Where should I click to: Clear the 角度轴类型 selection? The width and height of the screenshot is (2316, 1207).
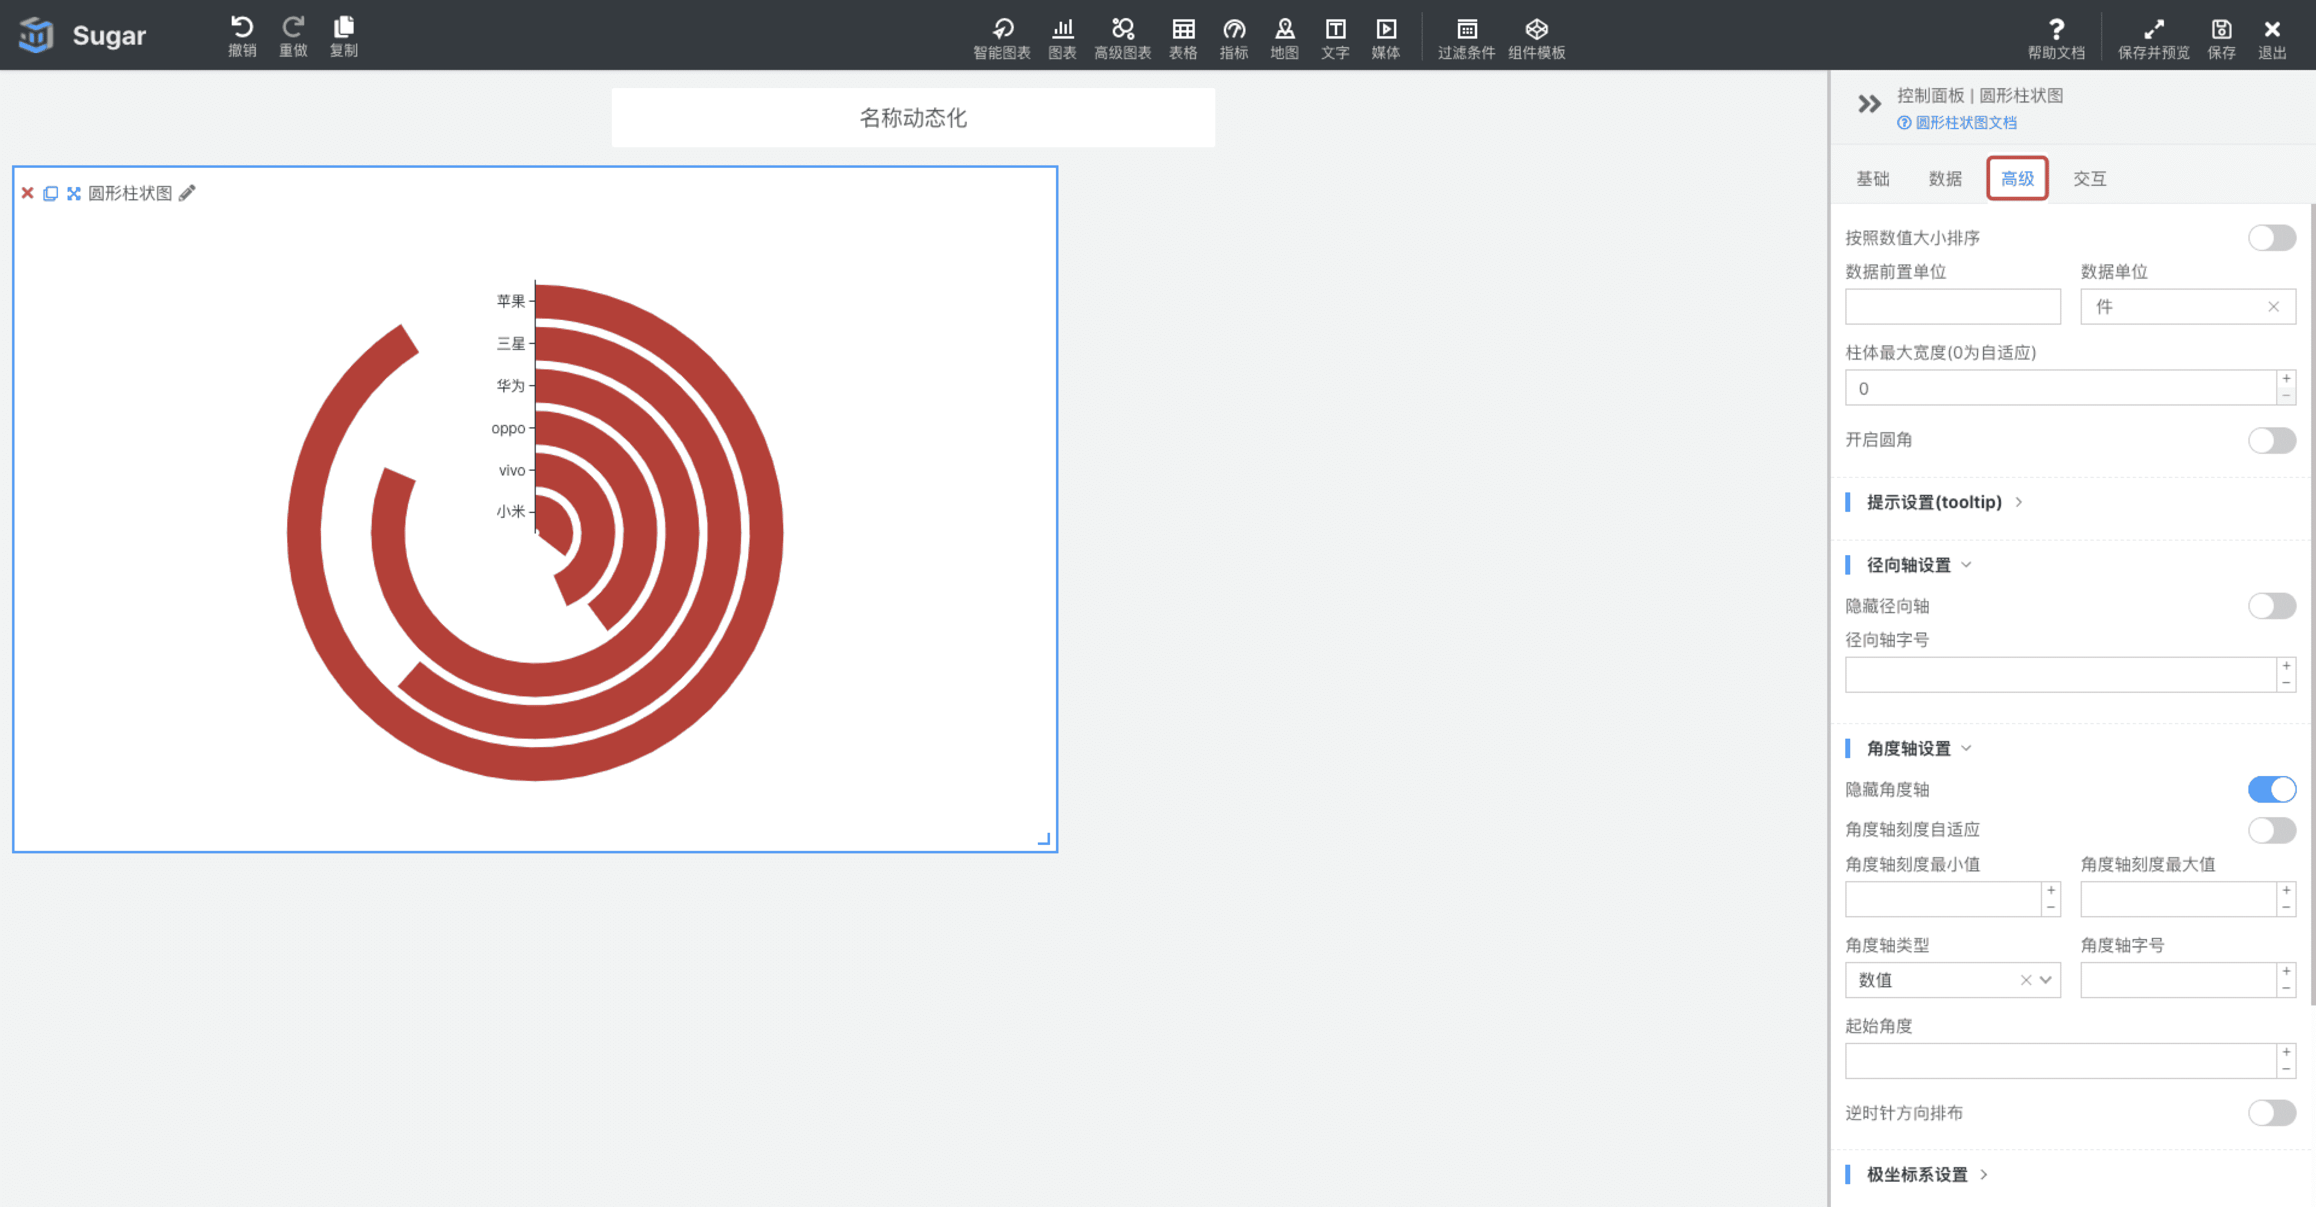[2026, 980]
